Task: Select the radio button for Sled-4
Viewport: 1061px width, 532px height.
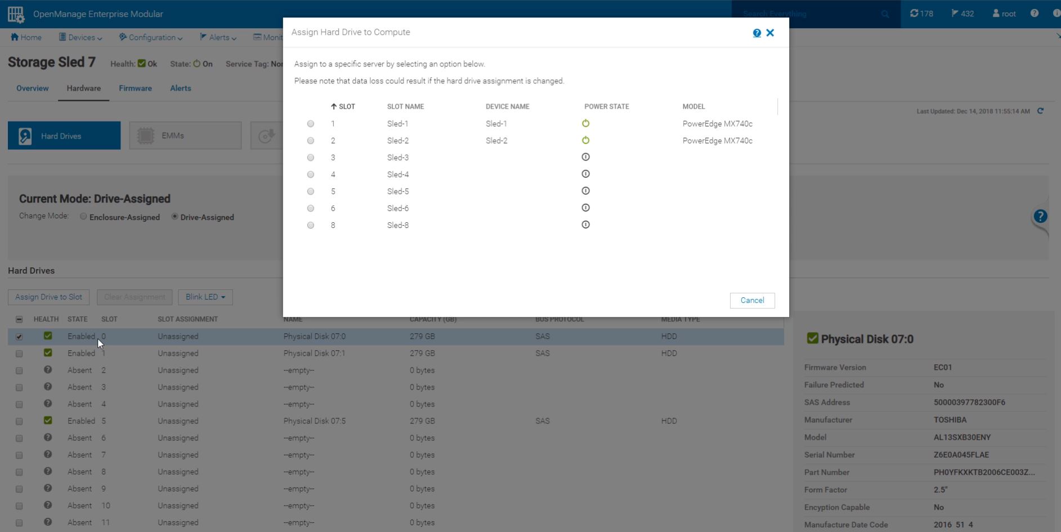Action: 311,175
